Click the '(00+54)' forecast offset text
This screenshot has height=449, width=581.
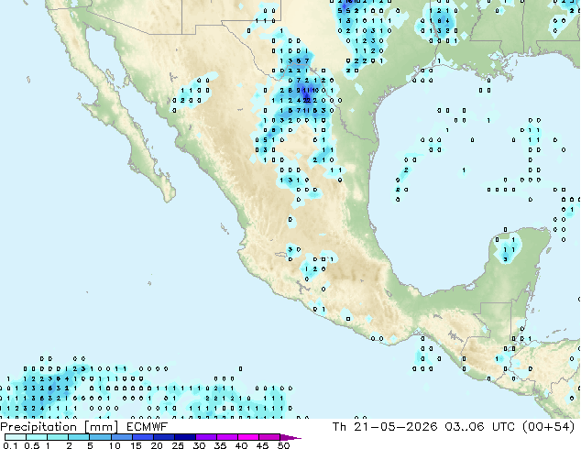(x=548, y=427)
